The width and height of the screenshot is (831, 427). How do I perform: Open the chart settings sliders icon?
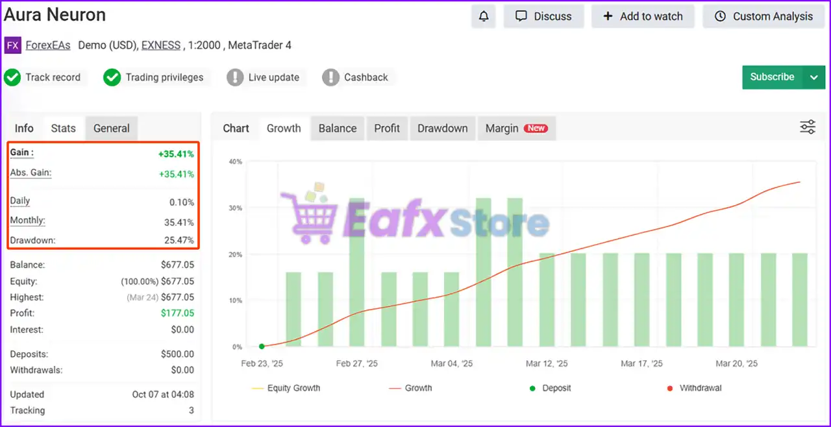click(x=808, y=127)
